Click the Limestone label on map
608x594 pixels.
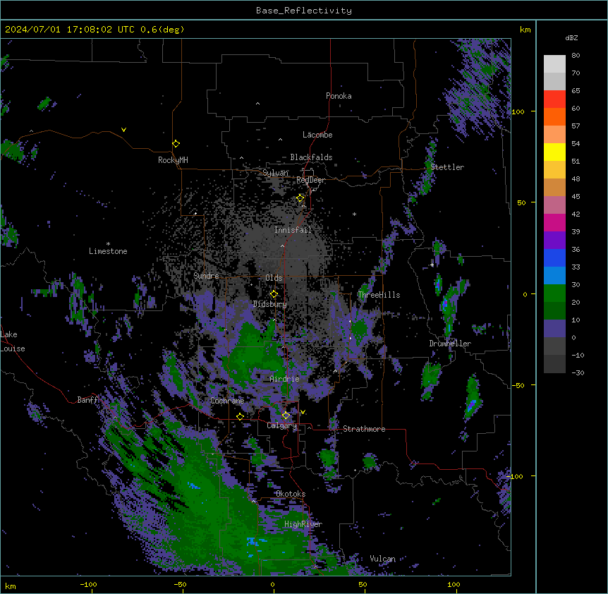(108, 251)
